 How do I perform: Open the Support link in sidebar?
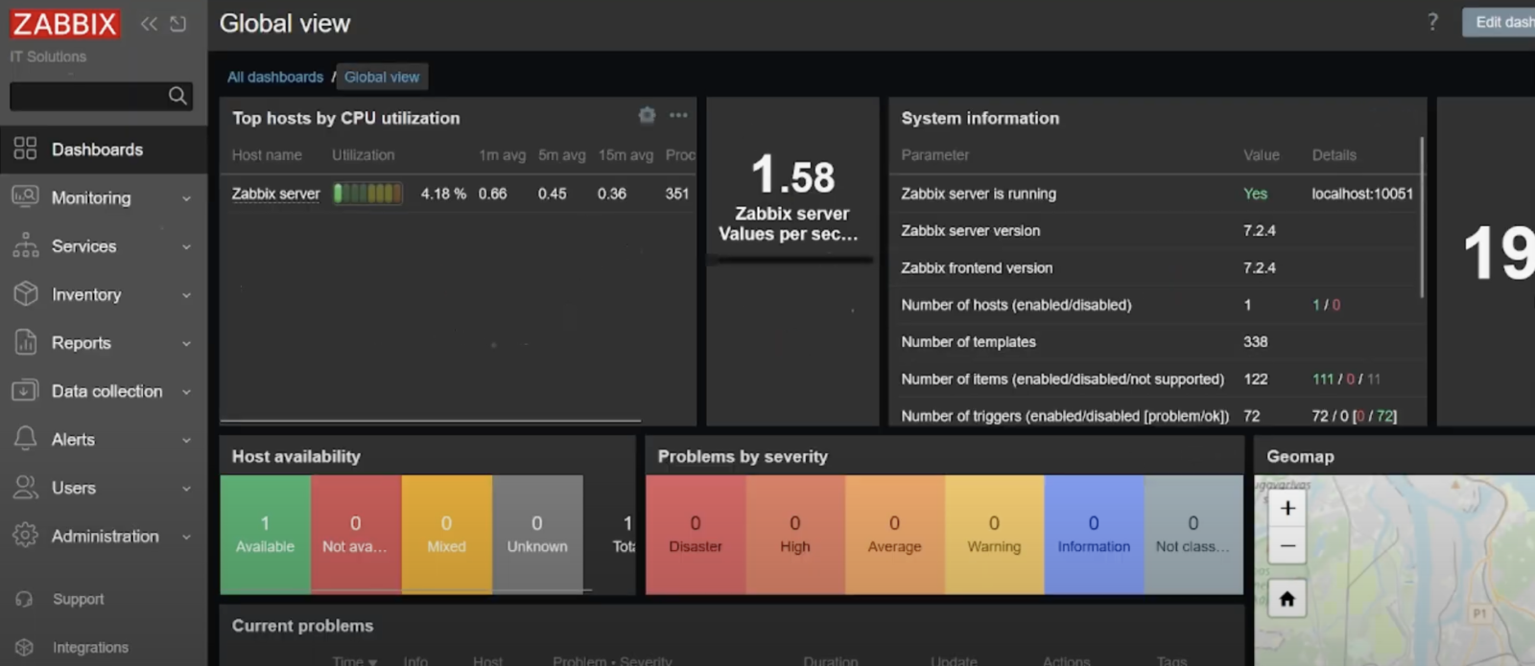point(78,599)
